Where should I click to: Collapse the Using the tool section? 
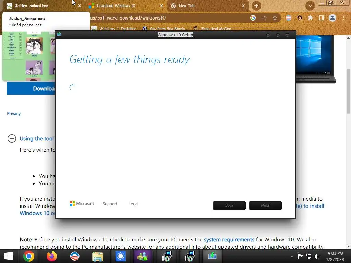click(12, 139)
